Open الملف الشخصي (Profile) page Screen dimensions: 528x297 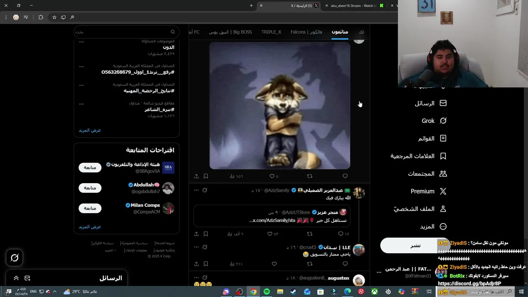click(x=420, y=209)
